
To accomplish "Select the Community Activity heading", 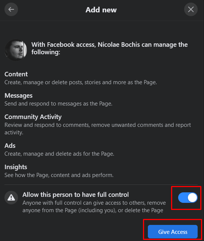I will pyautogui.click(x=33, y=117).
